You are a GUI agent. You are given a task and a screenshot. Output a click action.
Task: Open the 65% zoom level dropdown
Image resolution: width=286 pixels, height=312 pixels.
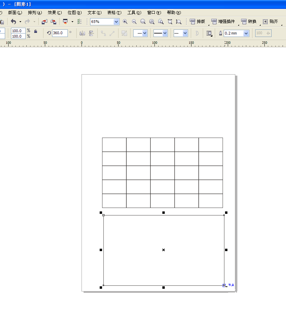pyautogui.click(x=116, y=22)
